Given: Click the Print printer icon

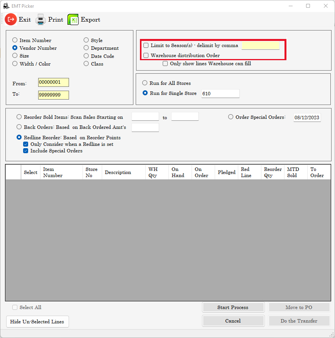Looking at the screenshot, I should [x=40, y=19].
